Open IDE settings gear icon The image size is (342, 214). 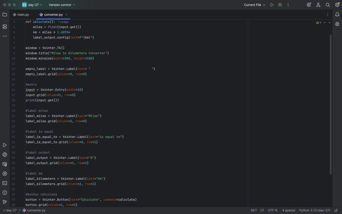[337, 5]
